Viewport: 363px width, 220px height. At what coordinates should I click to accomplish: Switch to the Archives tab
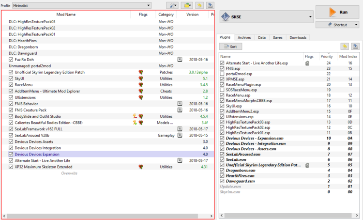point(244,37)
